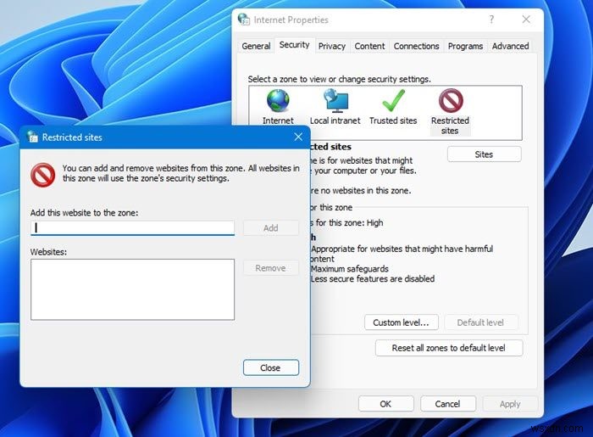The height and width of the screenshot is (437, 593).
Task: Click the Add button in Restricted sites
Action: (x=271, y=228)
